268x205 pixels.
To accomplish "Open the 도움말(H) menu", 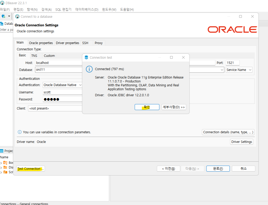I will pos(127,10).
